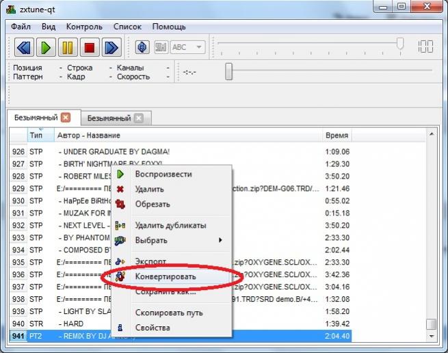Sort list by Время column header
Screen dimensions: 448x353
336,135
